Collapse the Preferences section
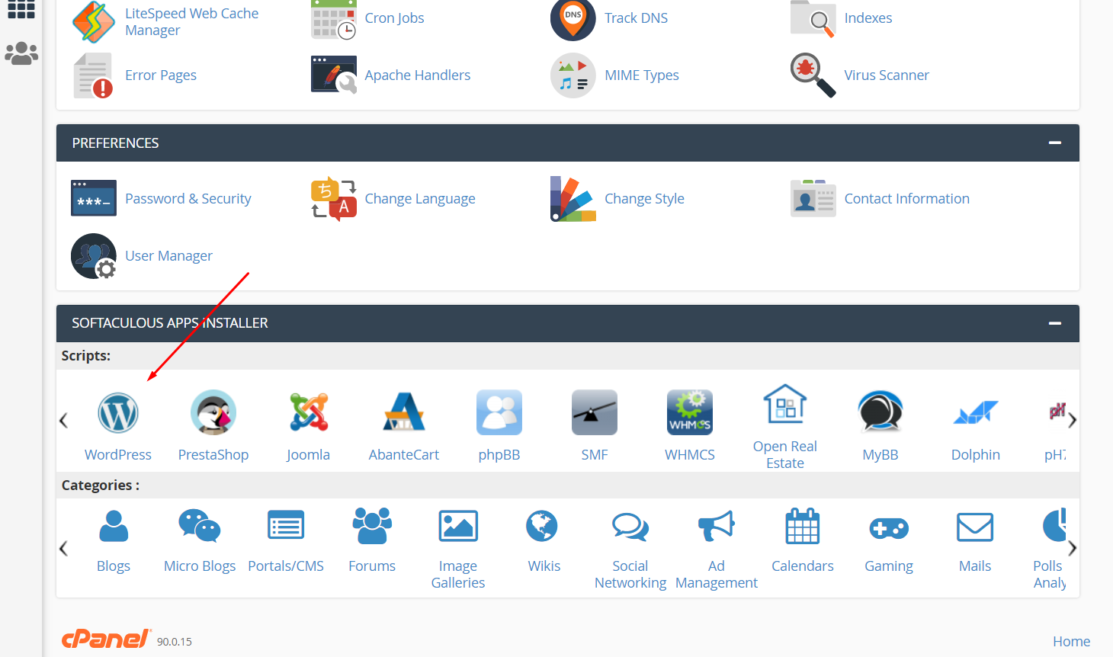 click(x=1055, y=143)
